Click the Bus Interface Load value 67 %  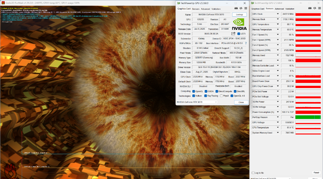click(288, 76)
